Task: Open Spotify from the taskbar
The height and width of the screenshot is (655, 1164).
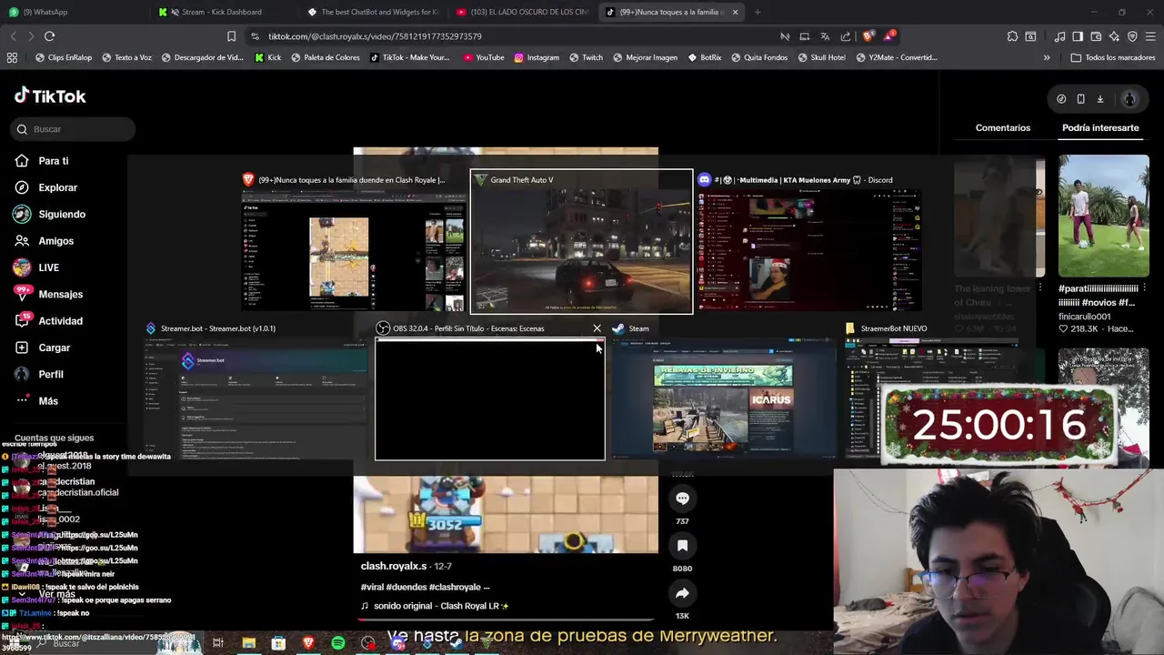Action: [338, 643]
